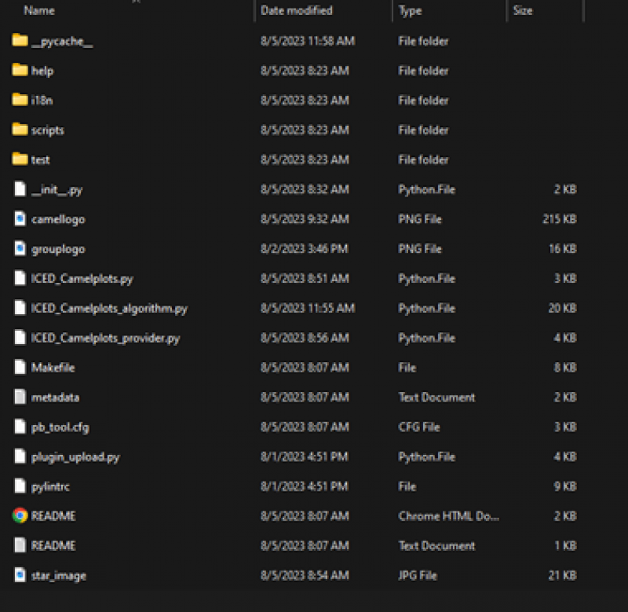Click the metadata text document
This screenshot has height=612, width=628.
point(55,398)
